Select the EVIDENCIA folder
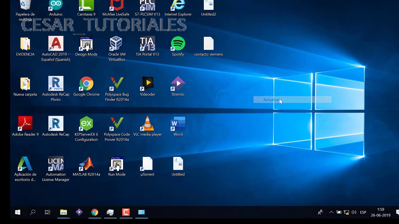 pyautogui.click(x=25, y=47)
